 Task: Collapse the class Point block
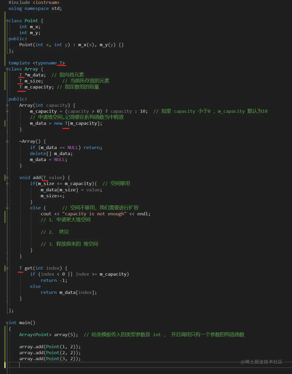pos(7,21)
